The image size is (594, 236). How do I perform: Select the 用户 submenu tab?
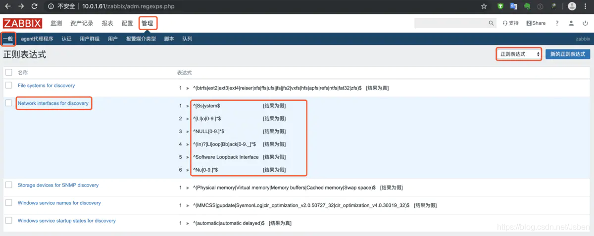pyautogui.click(x=113, y=39)
